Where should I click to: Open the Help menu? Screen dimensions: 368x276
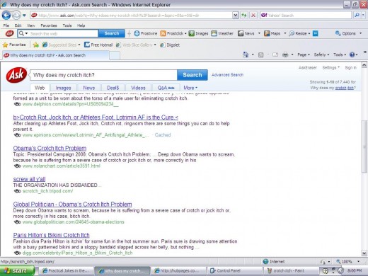click(81, 25)
